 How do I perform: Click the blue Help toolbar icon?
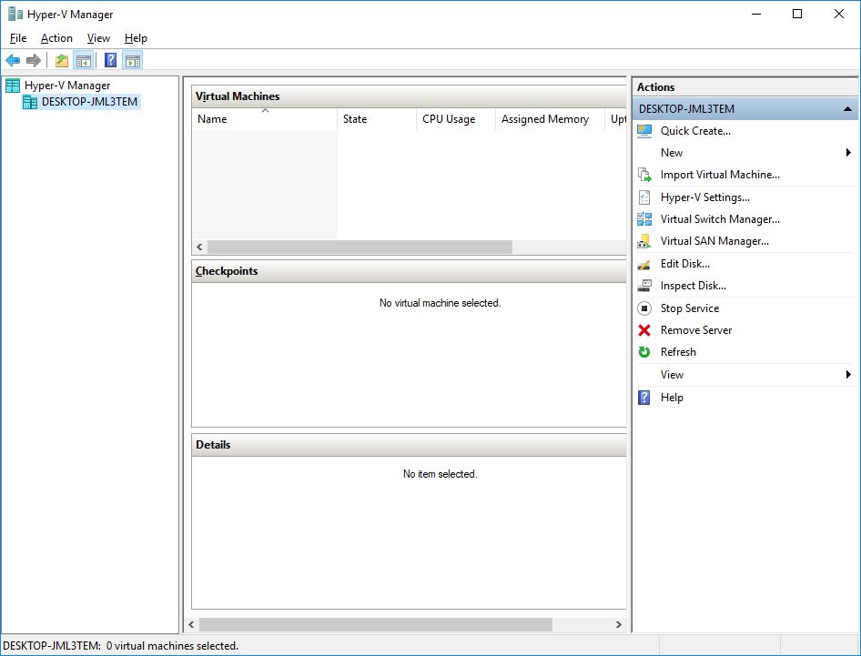(110, 60)
